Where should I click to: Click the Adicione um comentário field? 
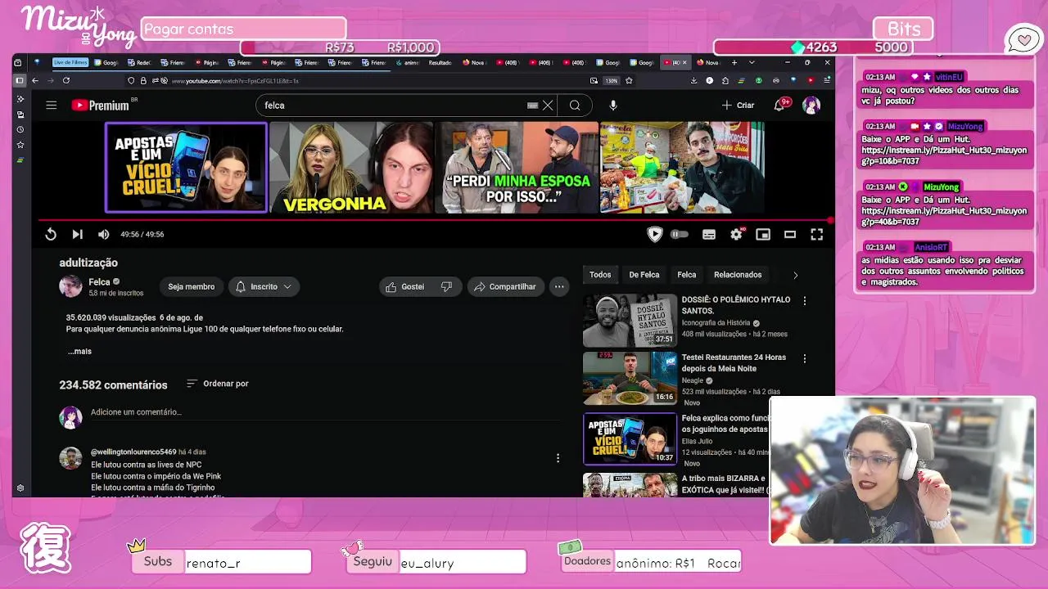point(327,412)
